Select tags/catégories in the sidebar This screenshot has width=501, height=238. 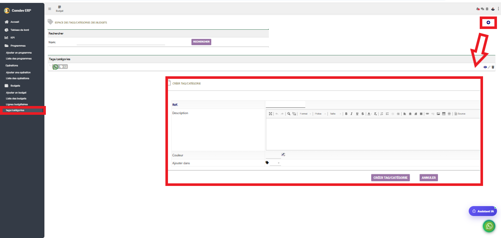(15, 110)
